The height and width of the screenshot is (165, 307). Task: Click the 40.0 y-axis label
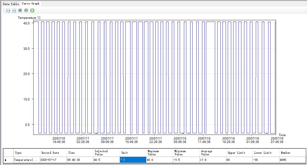coord(27,23)
